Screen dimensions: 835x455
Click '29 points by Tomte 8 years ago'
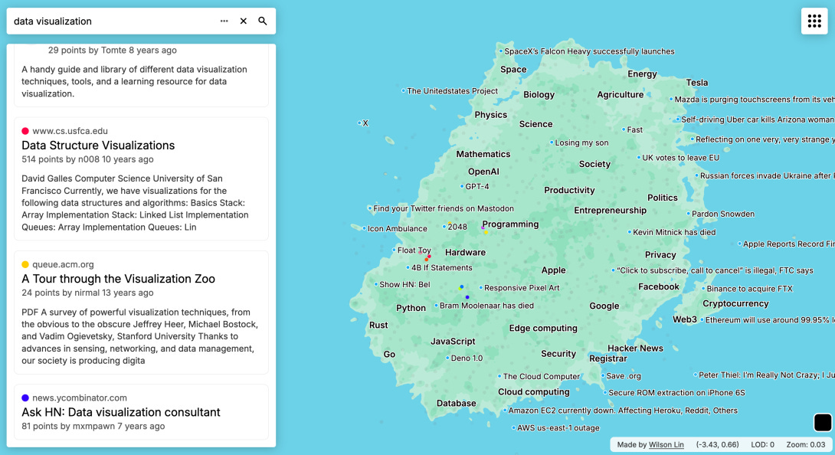point(113,50)
